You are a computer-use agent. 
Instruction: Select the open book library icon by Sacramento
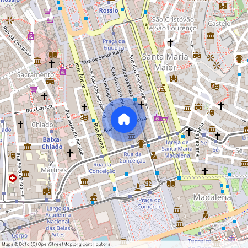pyautogui.click(x=53, y=55)
